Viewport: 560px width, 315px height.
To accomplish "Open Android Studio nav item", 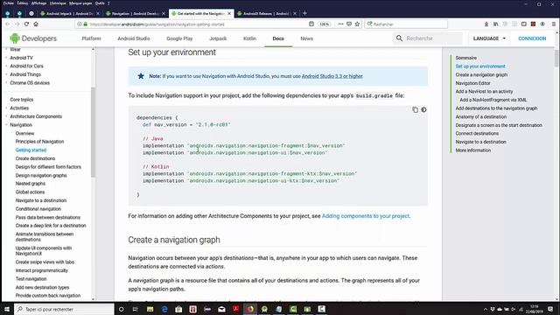I will point(134,38).
